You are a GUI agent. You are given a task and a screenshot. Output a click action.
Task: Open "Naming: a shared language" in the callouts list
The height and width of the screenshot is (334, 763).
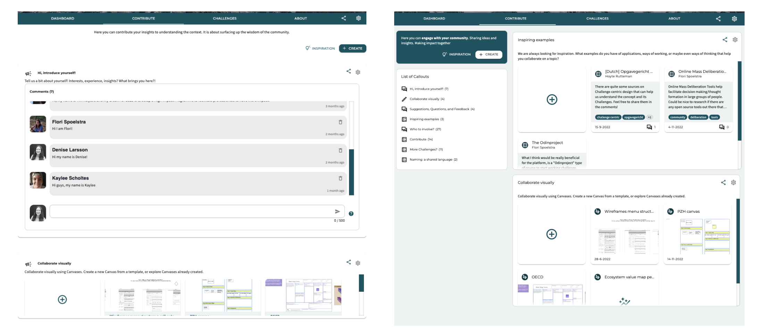(433, 160)
